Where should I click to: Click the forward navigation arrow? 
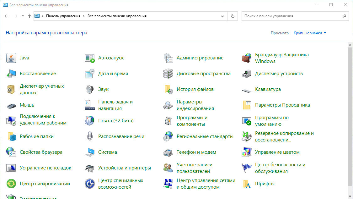point(16,16)
